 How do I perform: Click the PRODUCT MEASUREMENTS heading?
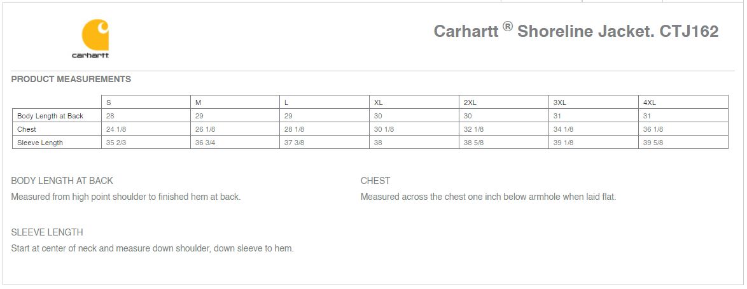coord(71,79)
